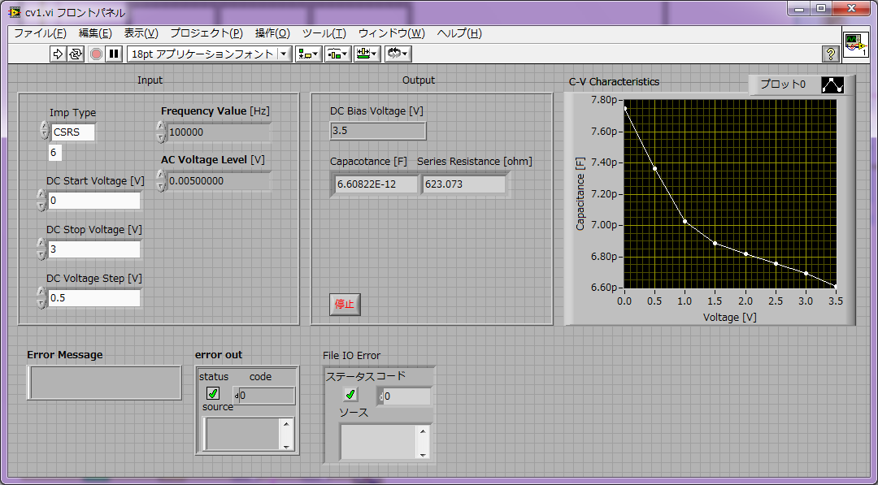Viewport: 878px width, 485px height.
Task: Click the DC Stop Voltage stepper arrows
Action: point(41,249)
